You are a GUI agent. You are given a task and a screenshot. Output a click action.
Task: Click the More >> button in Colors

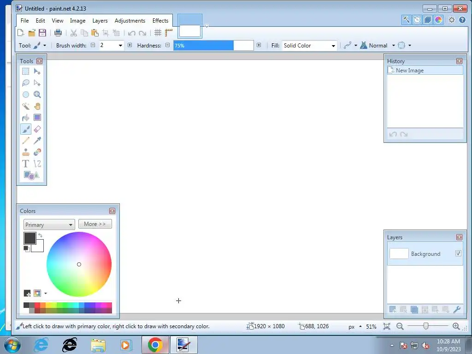pos(95,224)
